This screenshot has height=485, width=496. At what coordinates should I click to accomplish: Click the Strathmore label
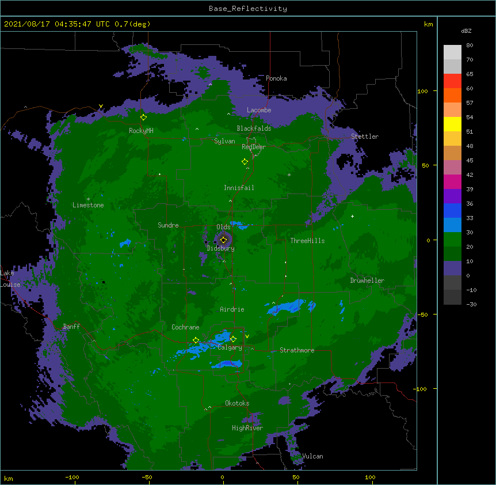(297, 350)
